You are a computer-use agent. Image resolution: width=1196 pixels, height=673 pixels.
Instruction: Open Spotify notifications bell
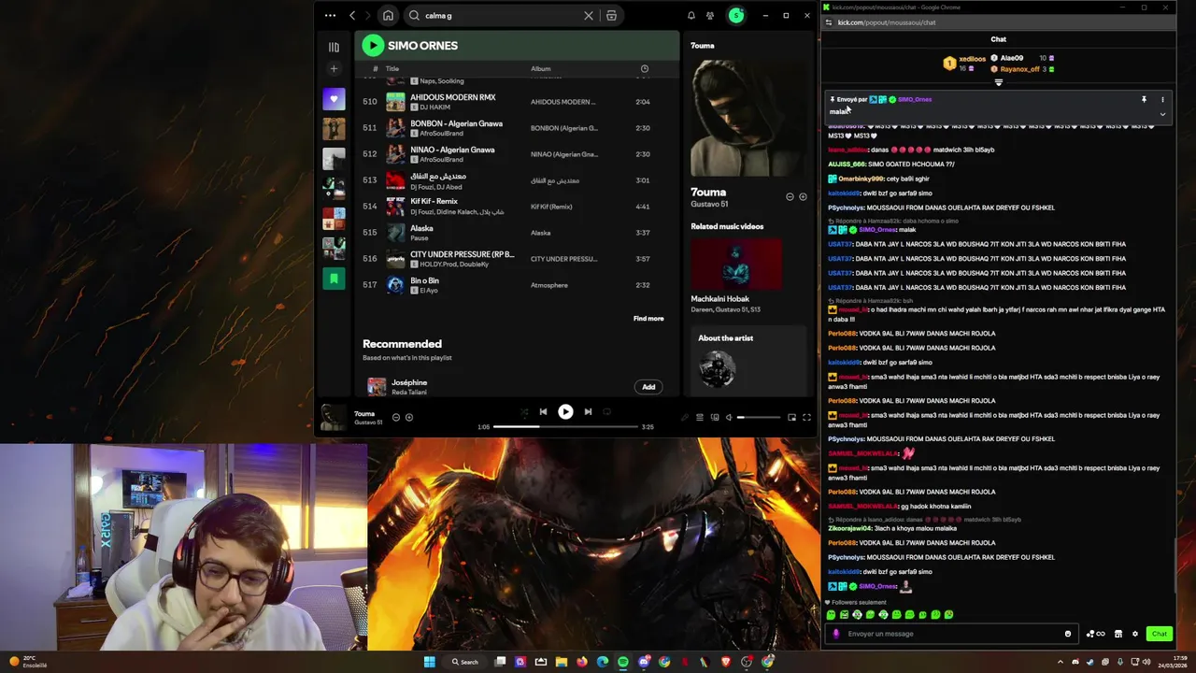[691, 16]
